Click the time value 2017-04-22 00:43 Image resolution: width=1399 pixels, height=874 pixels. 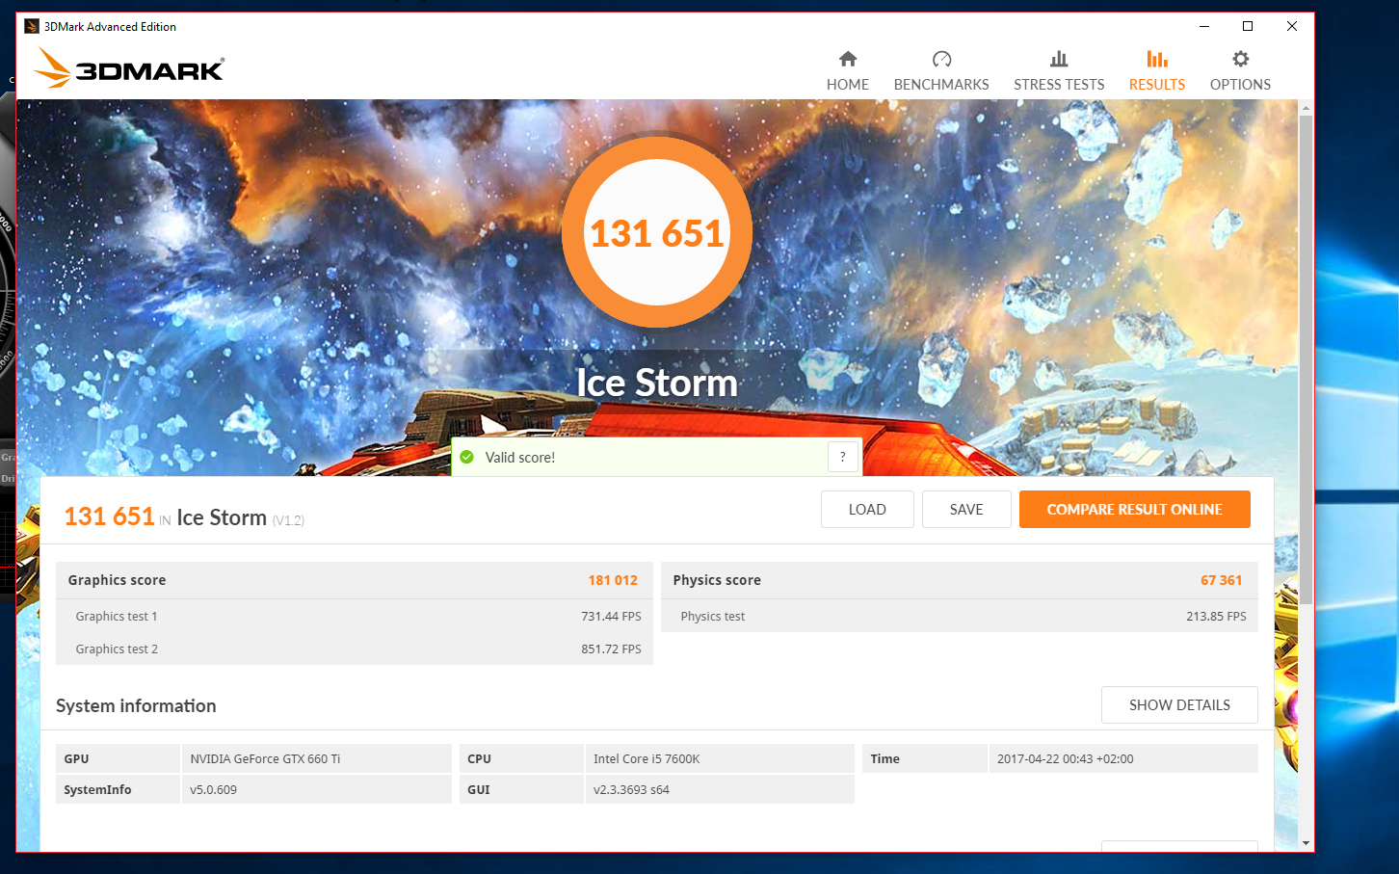click(x=1065, y=759)
